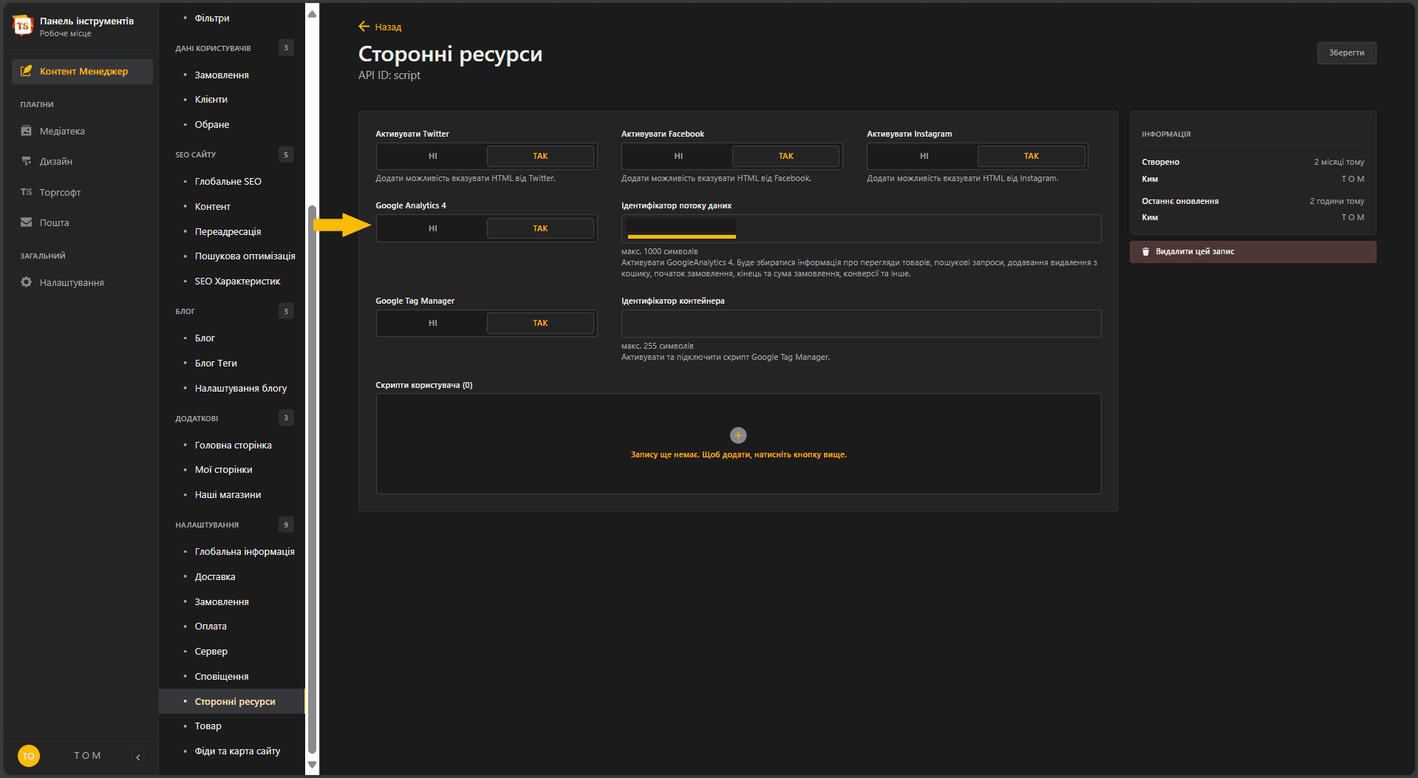The image size is (1418, 778).
Task: Set Google Tag Manager to НІ
Action: [x=432, y=323]
